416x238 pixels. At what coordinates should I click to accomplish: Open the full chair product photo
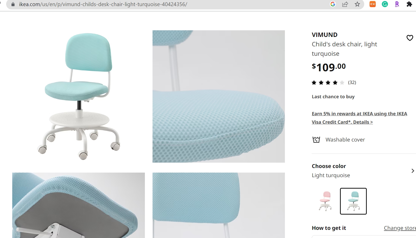79,96
